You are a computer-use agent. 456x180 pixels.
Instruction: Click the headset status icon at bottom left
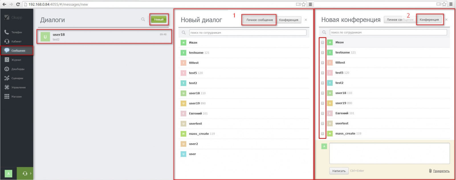[x=25, y=173]
